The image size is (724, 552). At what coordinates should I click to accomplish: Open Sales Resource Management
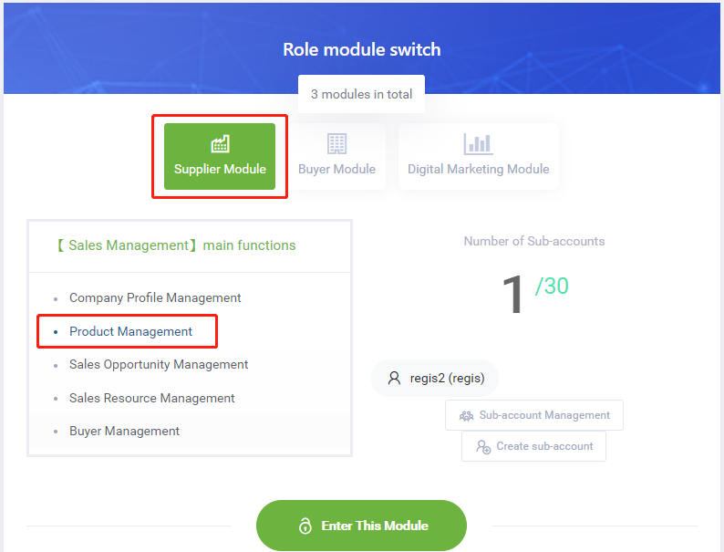click(152, 398)
